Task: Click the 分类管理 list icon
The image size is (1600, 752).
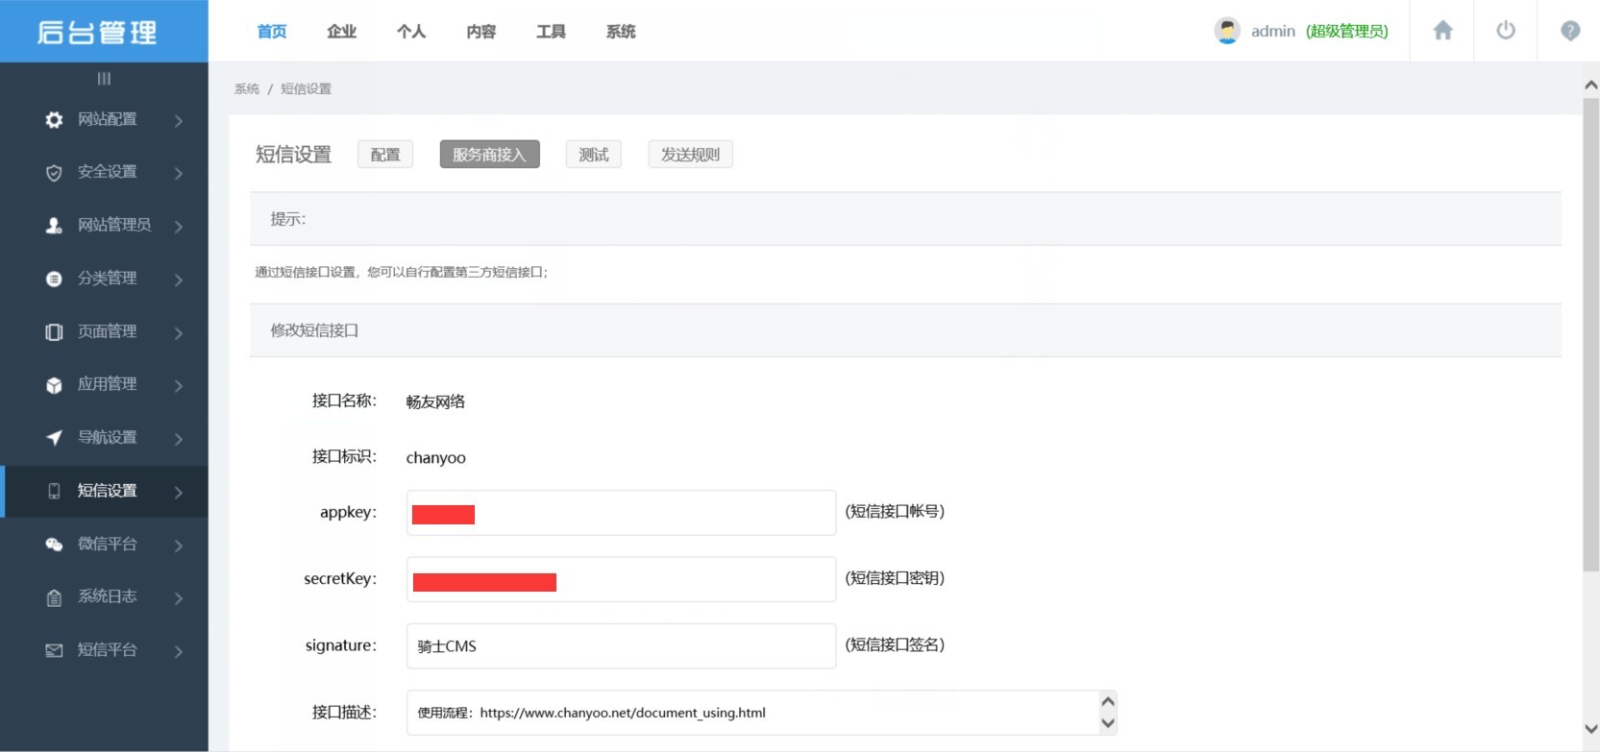Action: [x=54, y=279]
